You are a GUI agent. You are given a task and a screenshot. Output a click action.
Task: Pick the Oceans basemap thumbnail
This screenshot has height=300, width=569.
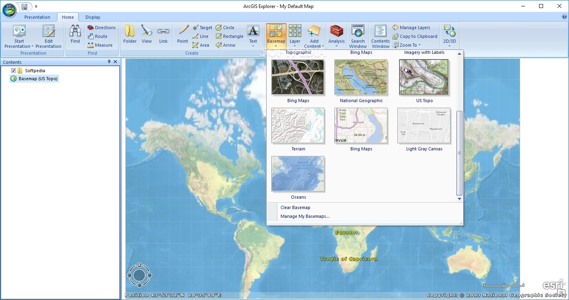pos(298,174)
